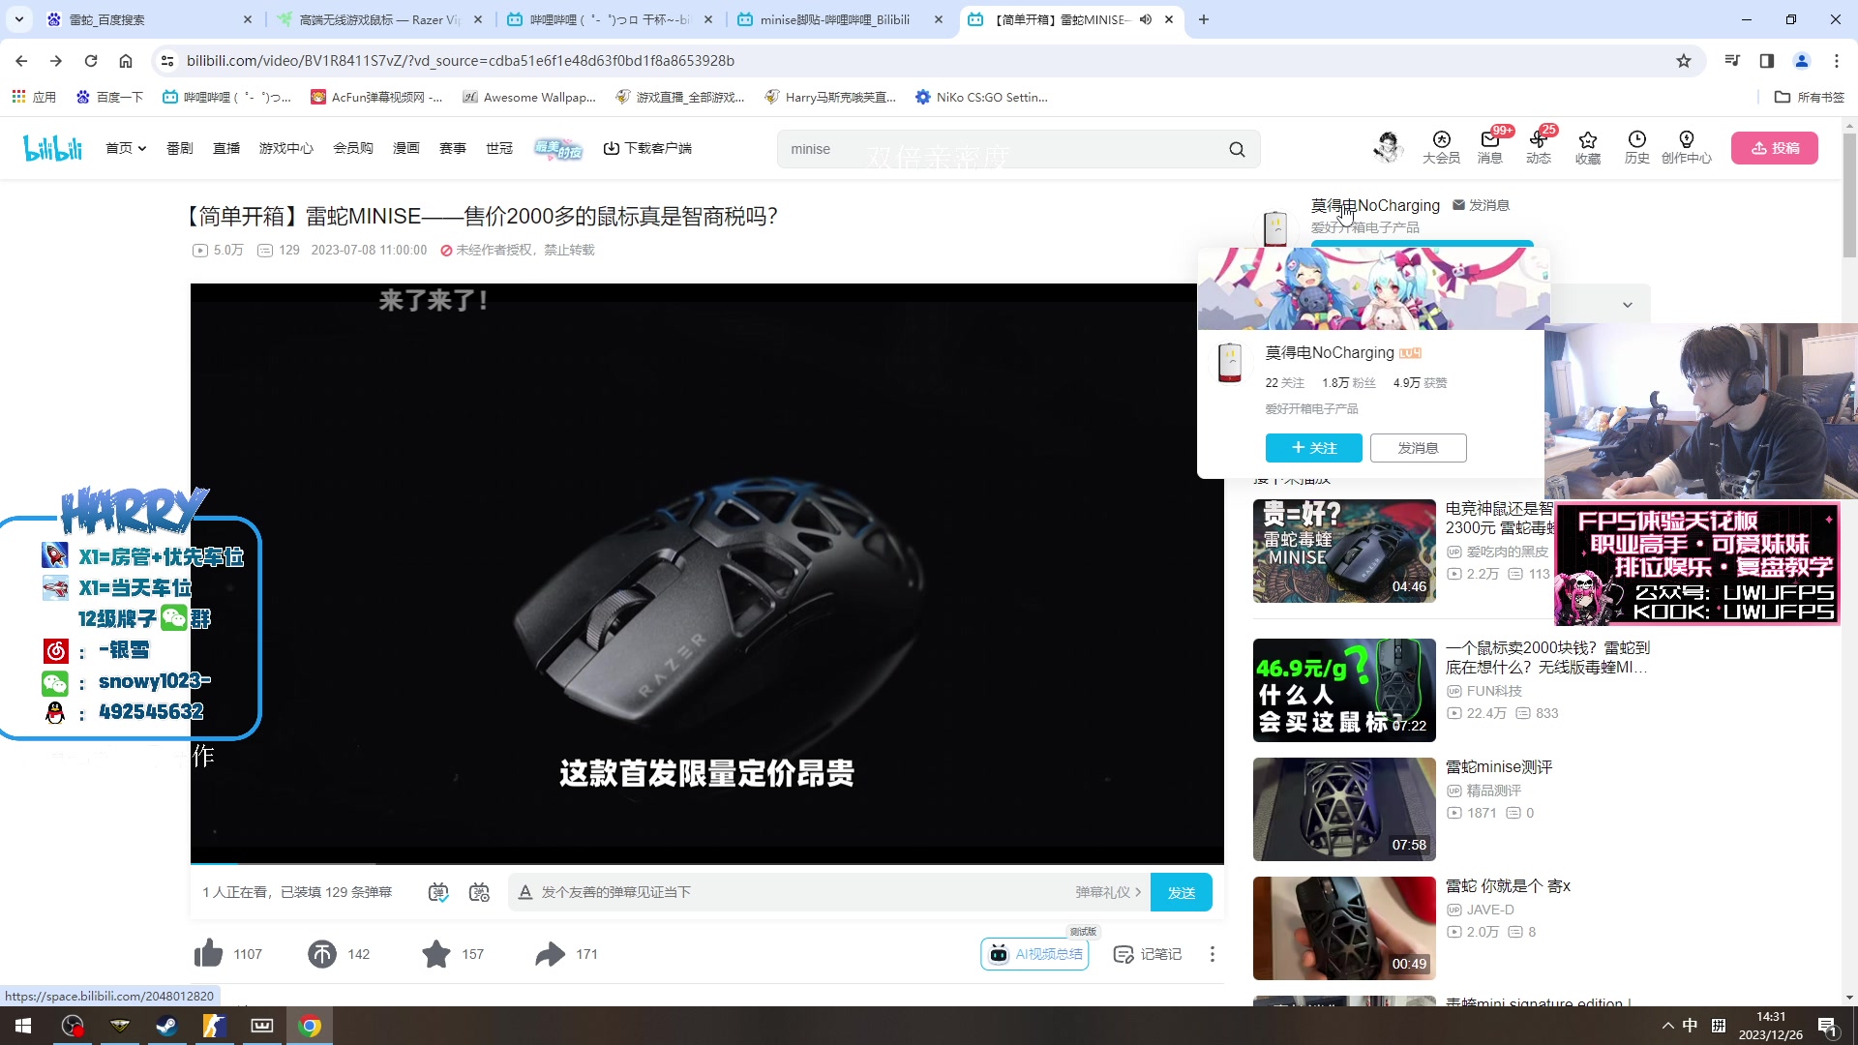Click the coin icon showing 142
1858x1045 pixels.
322,954
